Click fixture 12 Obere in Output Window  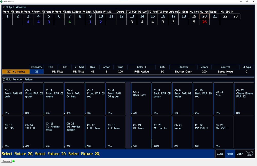click(122, 16)
